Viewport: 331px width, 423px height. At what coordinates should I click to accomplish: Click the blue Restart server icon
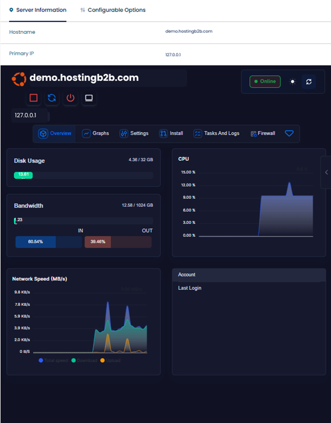tap(52, 98)
